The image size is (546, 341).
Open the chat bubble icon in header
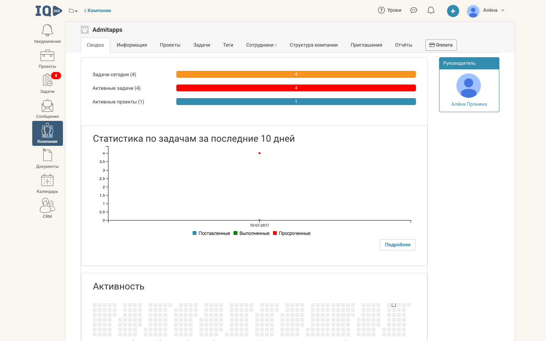pyautogui.click(x=414, y=10)
